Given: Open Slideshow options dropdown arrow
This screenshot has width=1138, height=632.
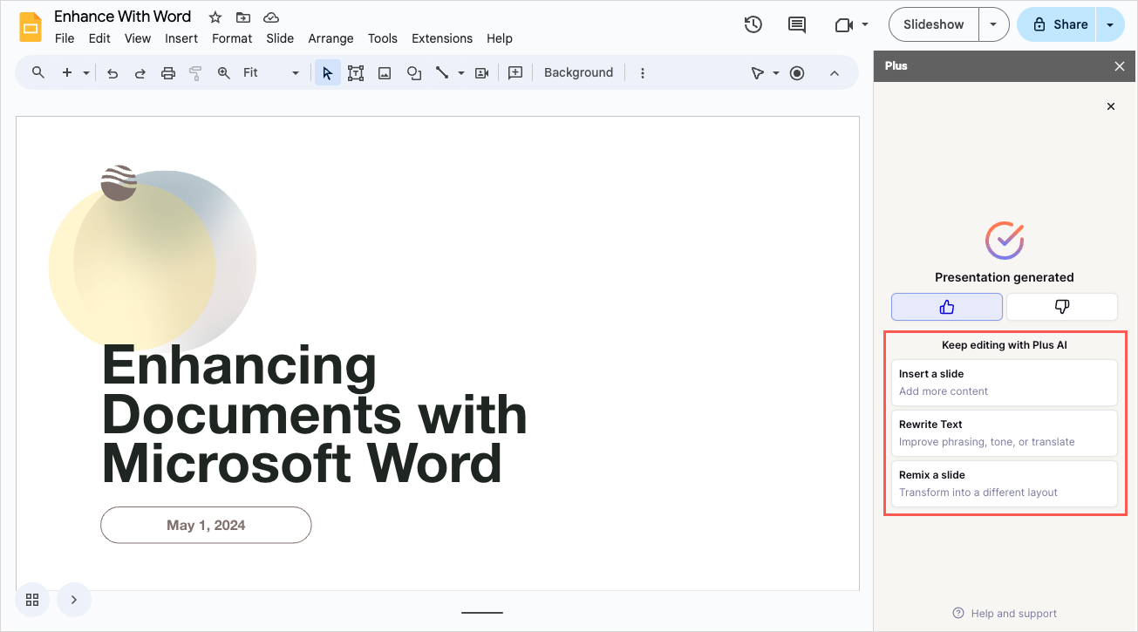Looking at the screenshot, I should [x=993, y=24].
